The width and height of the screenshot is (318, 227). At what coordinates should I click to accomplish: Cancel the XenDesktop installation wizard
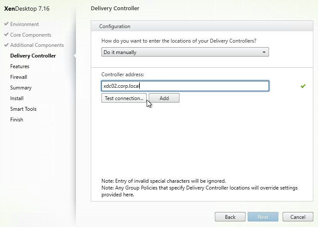click(298, 217)
